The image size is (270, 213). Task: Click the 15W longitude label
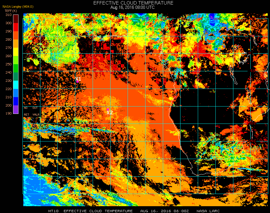pos(76,18)
